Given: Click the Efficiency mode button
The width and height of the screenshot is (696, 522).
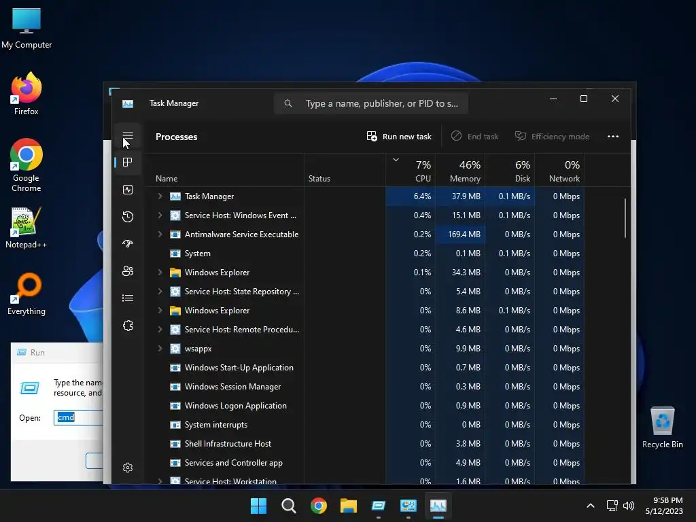Looking at the screenshot, I should coord(552,136).
